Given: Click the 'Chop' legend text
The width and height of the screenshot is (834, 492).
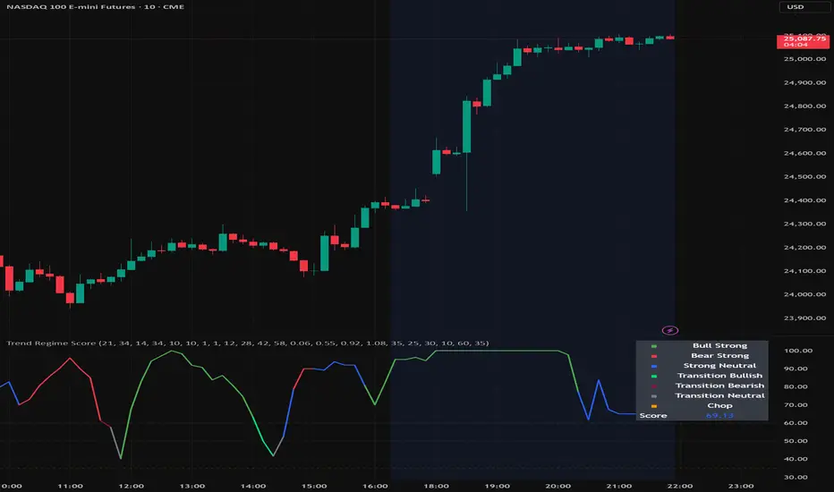Looking at the screenshot, I should tap(719, 406).
